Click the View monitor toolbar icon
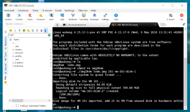 (x=51, y=17)
